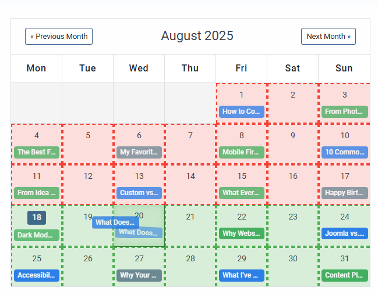Viewport: 378px width, 295px height.
Task: Open the 'How to Co...' event on August 1
Action: [x=242, y=111]
